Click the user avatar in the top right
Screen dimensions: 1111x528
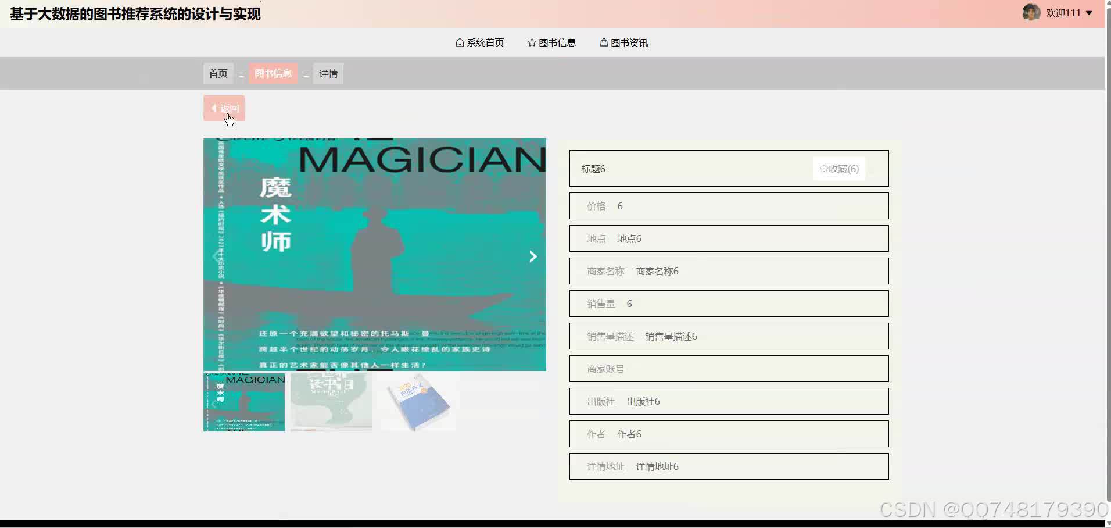click(x=1032, y=12)
